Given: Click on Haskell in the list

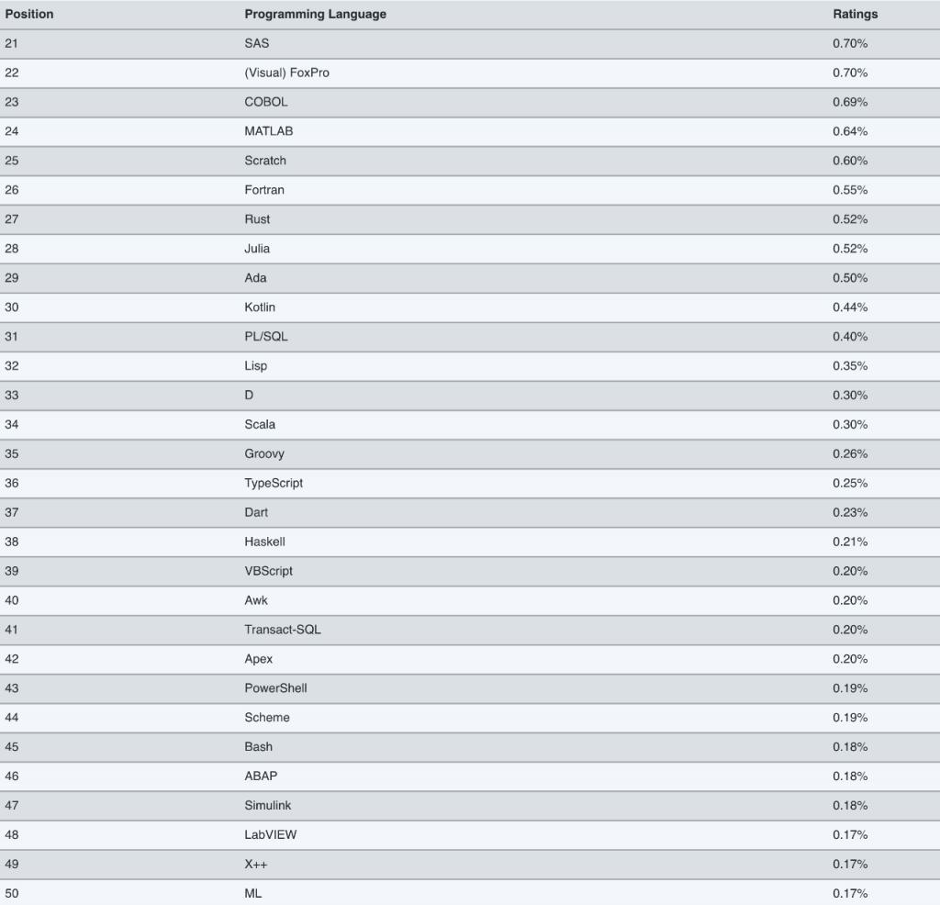Looking at the screenshot, I should [x=264, y=542].
